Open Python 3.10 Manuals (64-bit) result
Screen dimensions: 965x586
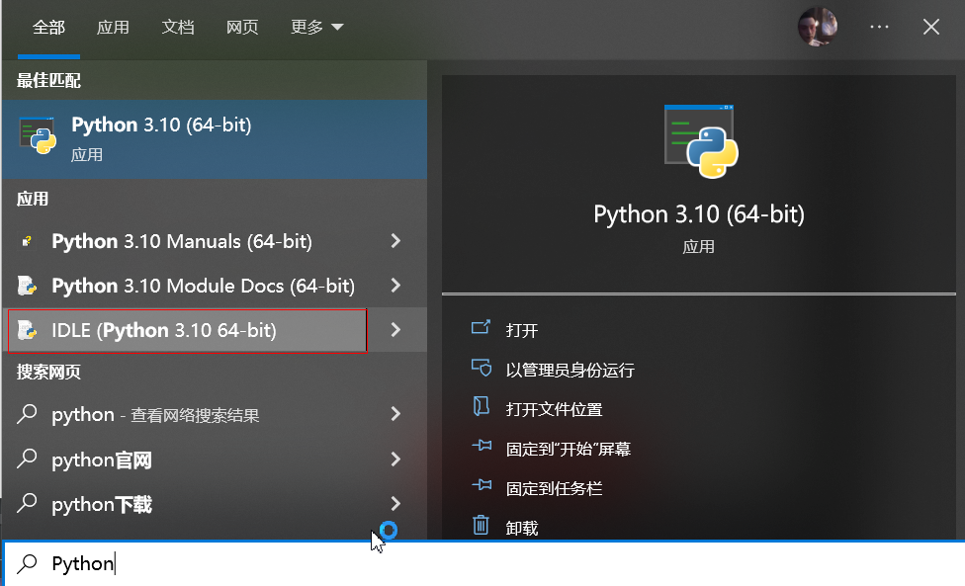[215, 241]
